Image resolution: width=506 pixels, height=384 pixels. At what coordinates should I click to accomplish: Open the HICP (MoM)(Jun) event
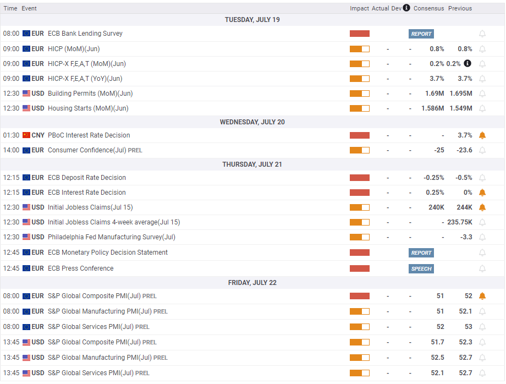[74, 48]
